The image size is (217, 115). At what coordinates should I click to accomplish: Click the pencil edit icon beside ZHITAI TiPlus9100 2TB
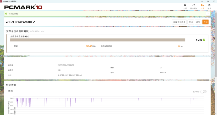tap(34, 22)
